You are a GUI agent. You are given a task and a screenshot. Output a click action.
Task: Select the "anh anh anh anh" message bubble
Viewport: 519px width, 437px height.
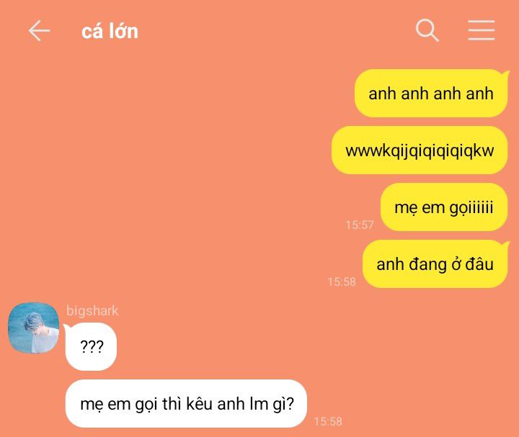431,93
